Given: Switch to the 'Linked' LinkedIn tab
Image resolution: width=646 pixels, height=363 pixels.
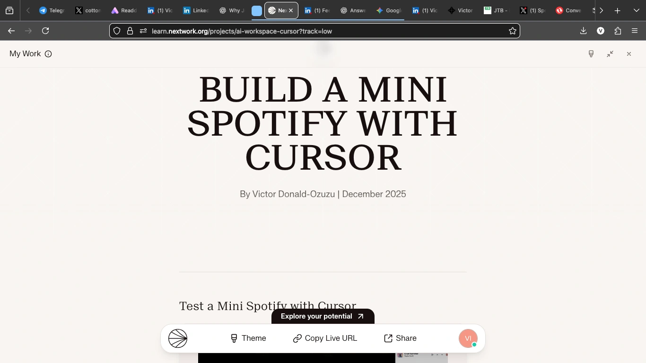Looking at the screenshot, I should pos(196,10).
